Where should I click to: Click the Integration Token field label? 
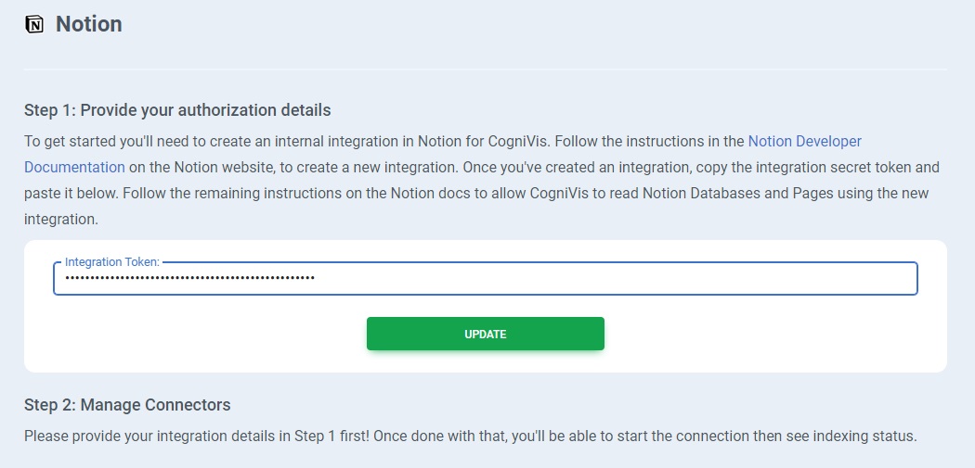112,263
